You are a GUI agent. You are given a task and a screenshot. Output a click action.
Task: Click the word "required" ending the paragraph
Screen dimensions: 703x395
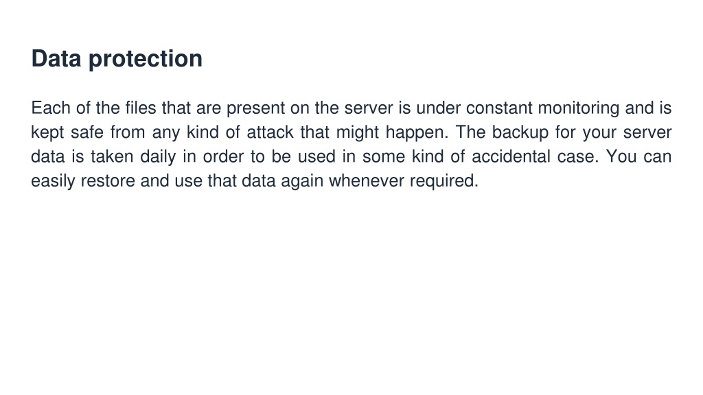click(x=441, y=180)
